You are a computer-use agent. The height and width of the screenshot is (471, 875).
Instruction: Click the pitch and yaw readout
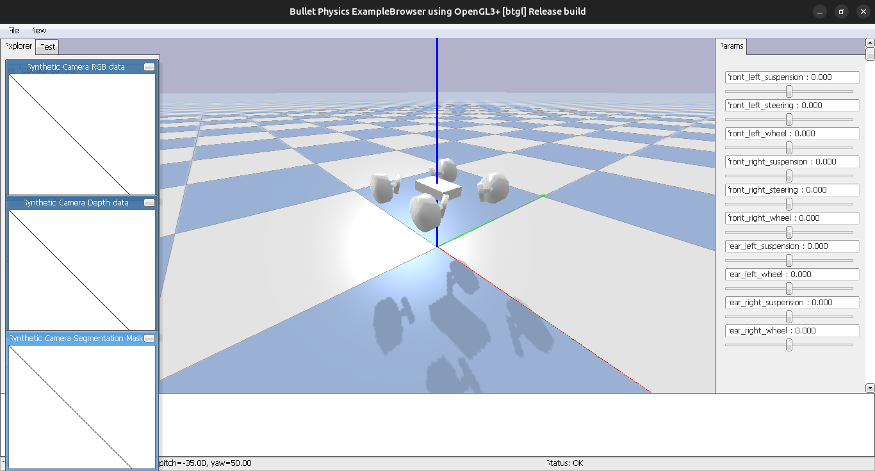coord(205,463)
